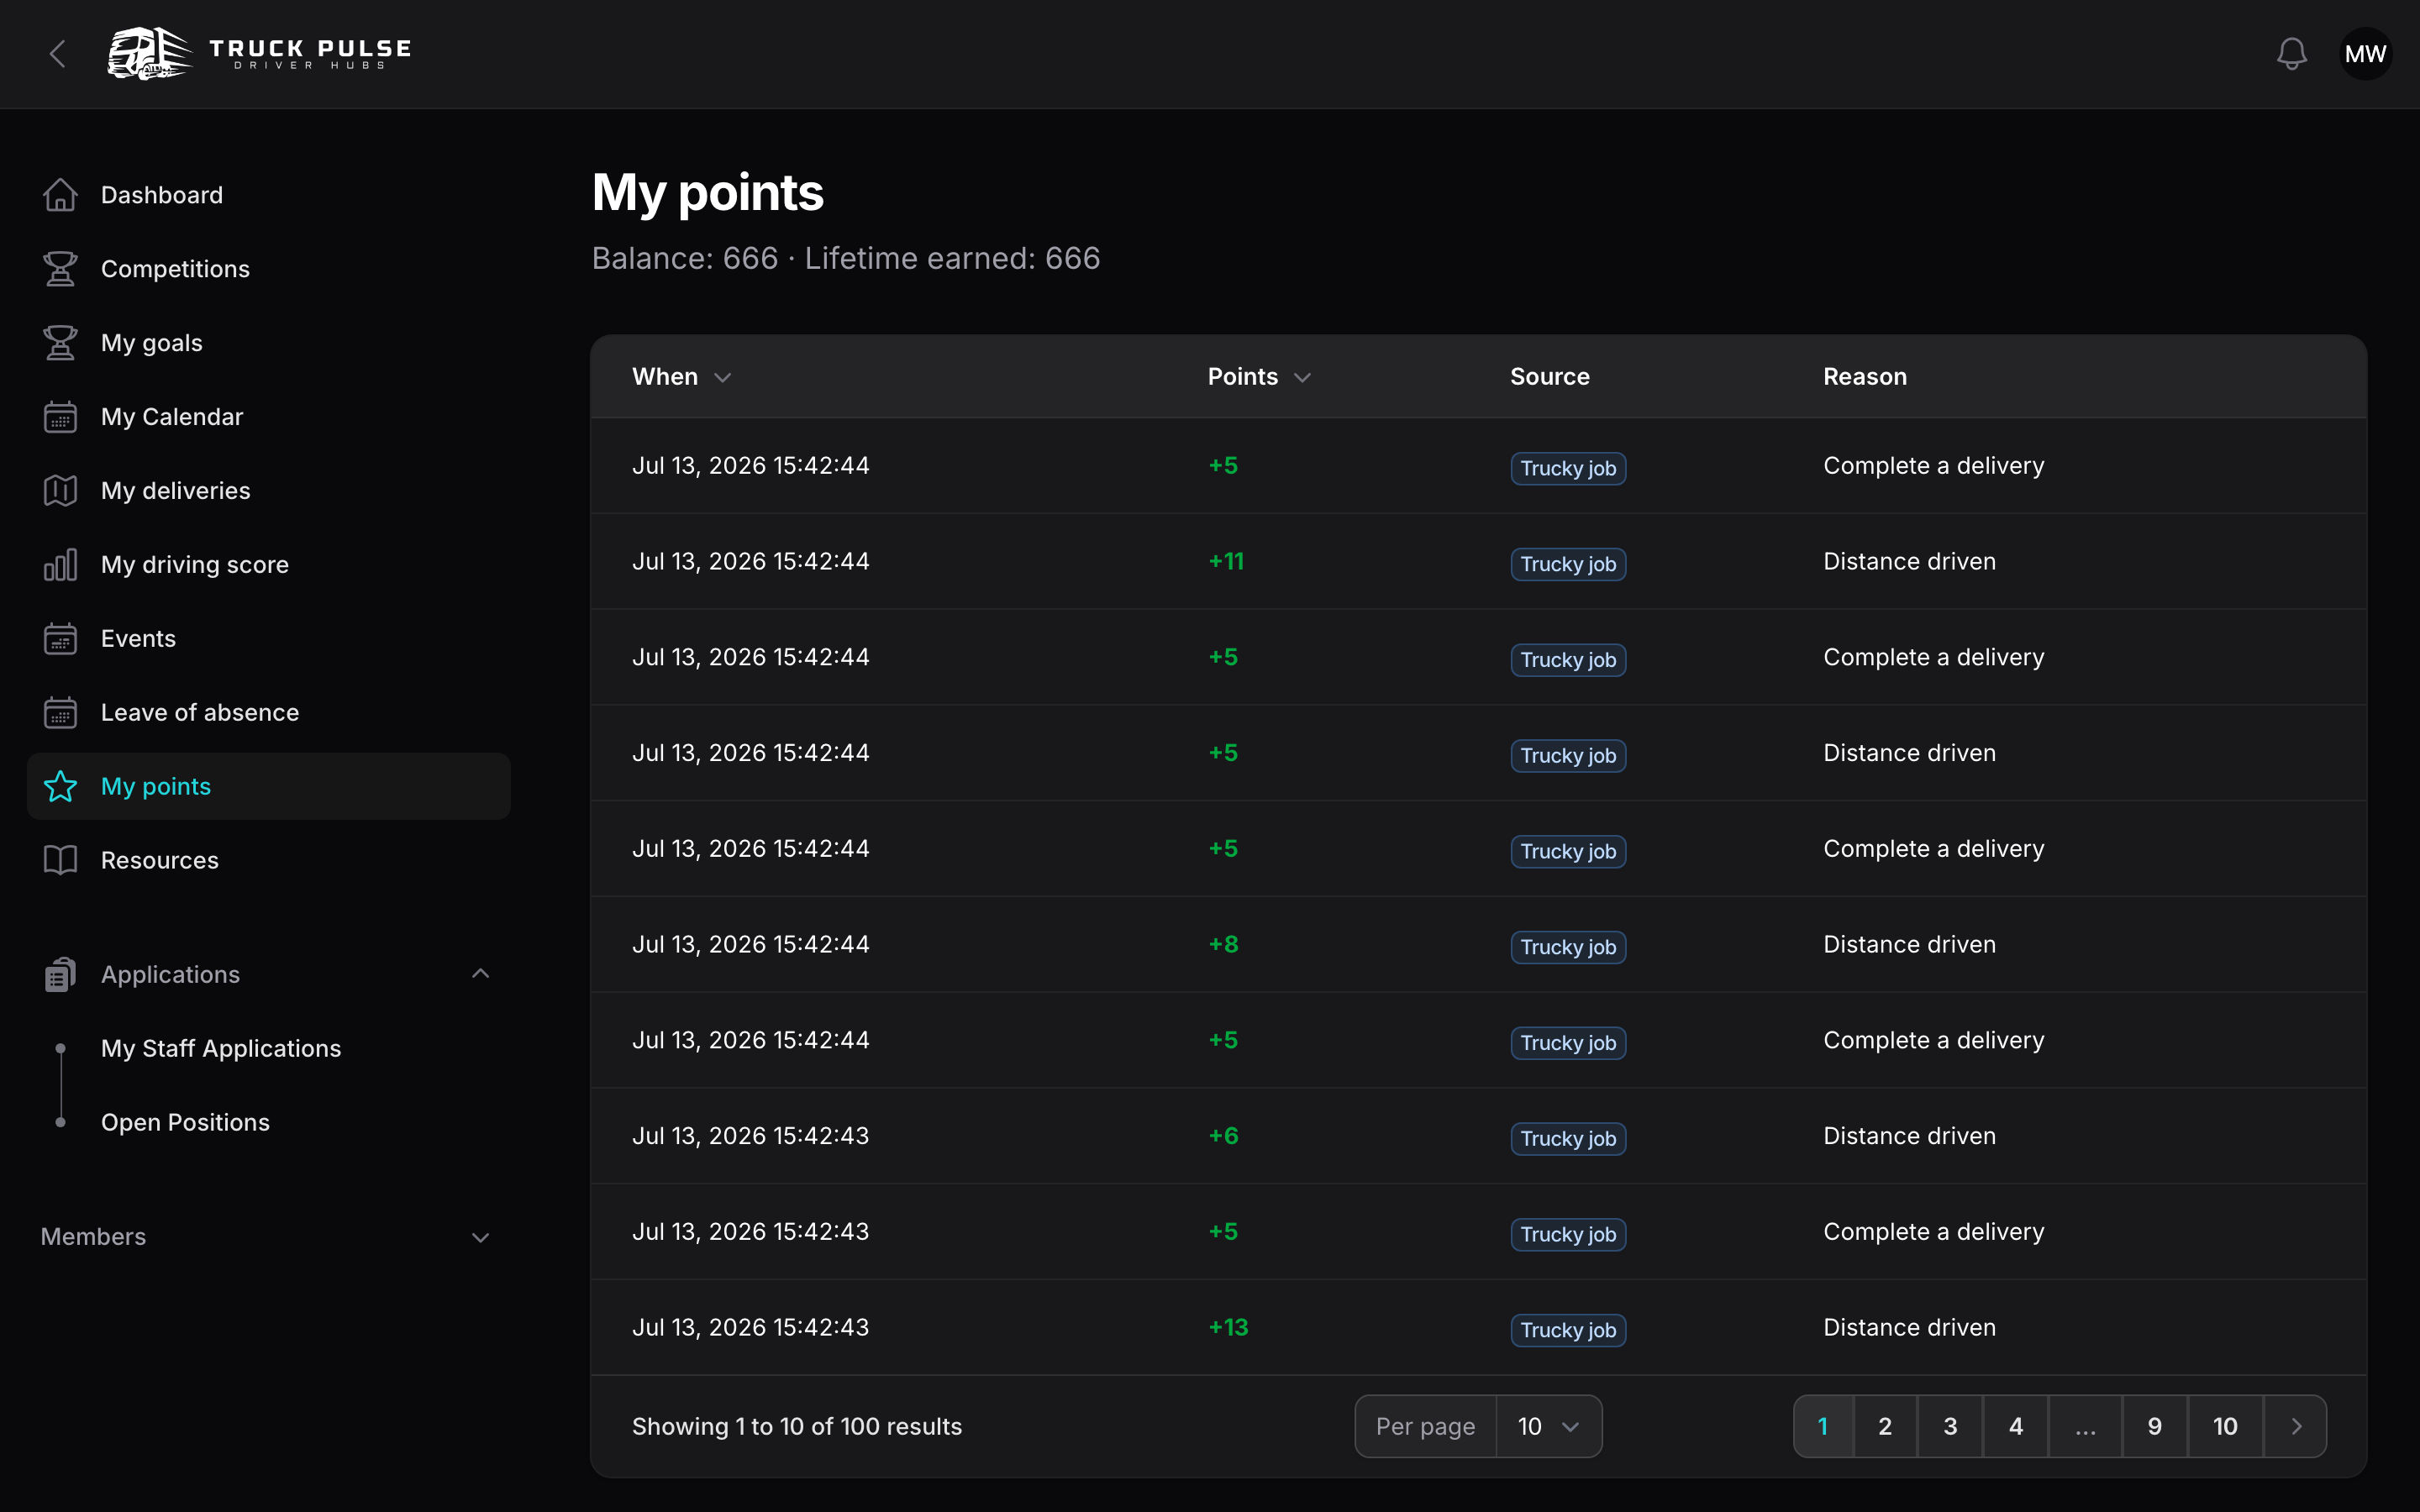Click the Applications clipboard icon
Screen dimensions: 2420x1512
[x=60, y=975]
